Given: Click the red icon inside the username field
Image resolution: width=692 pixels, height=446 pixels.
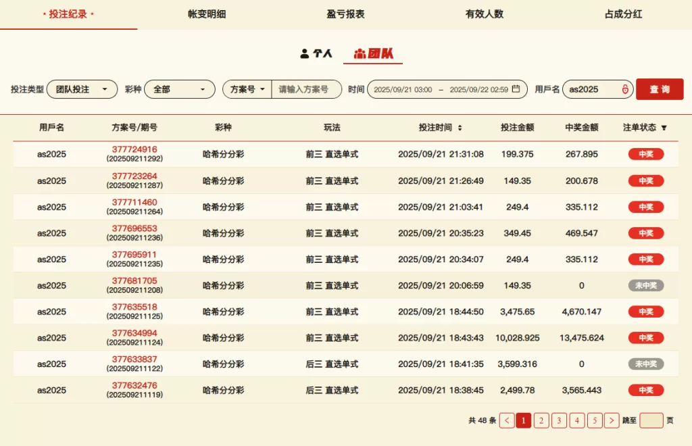Looking at the screenshot, I should pyautogui.click(x=625, y=89).
